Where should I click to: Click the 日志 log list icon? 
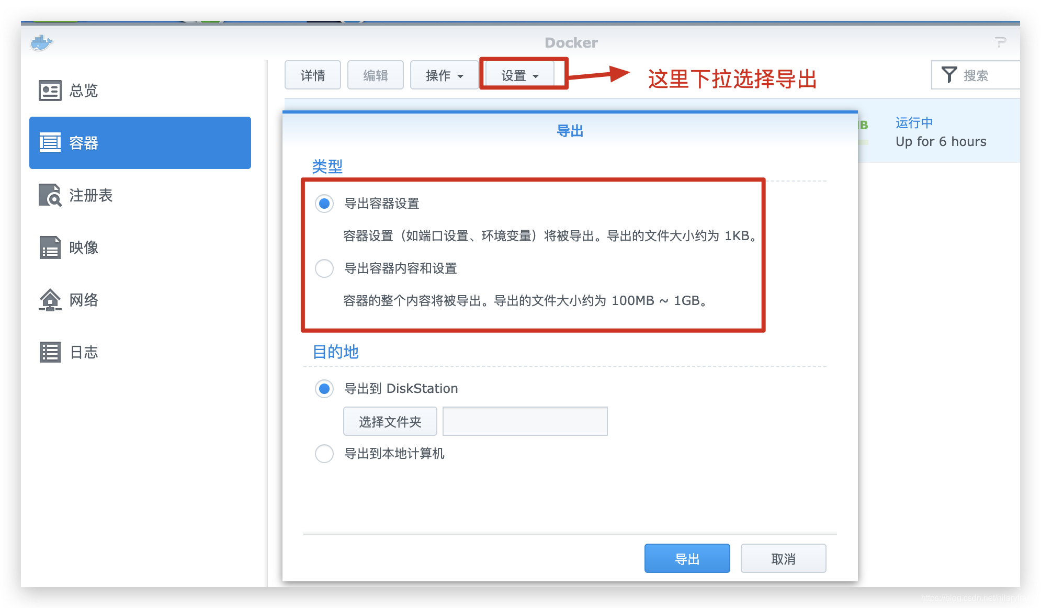tap(50, 352)
